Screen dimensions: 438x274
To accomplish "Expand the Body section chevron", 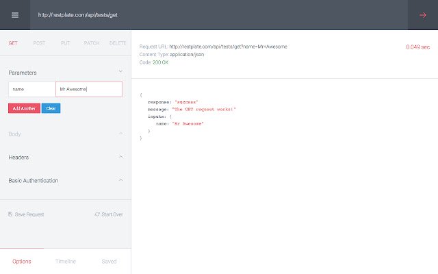I will pos(120,134).
